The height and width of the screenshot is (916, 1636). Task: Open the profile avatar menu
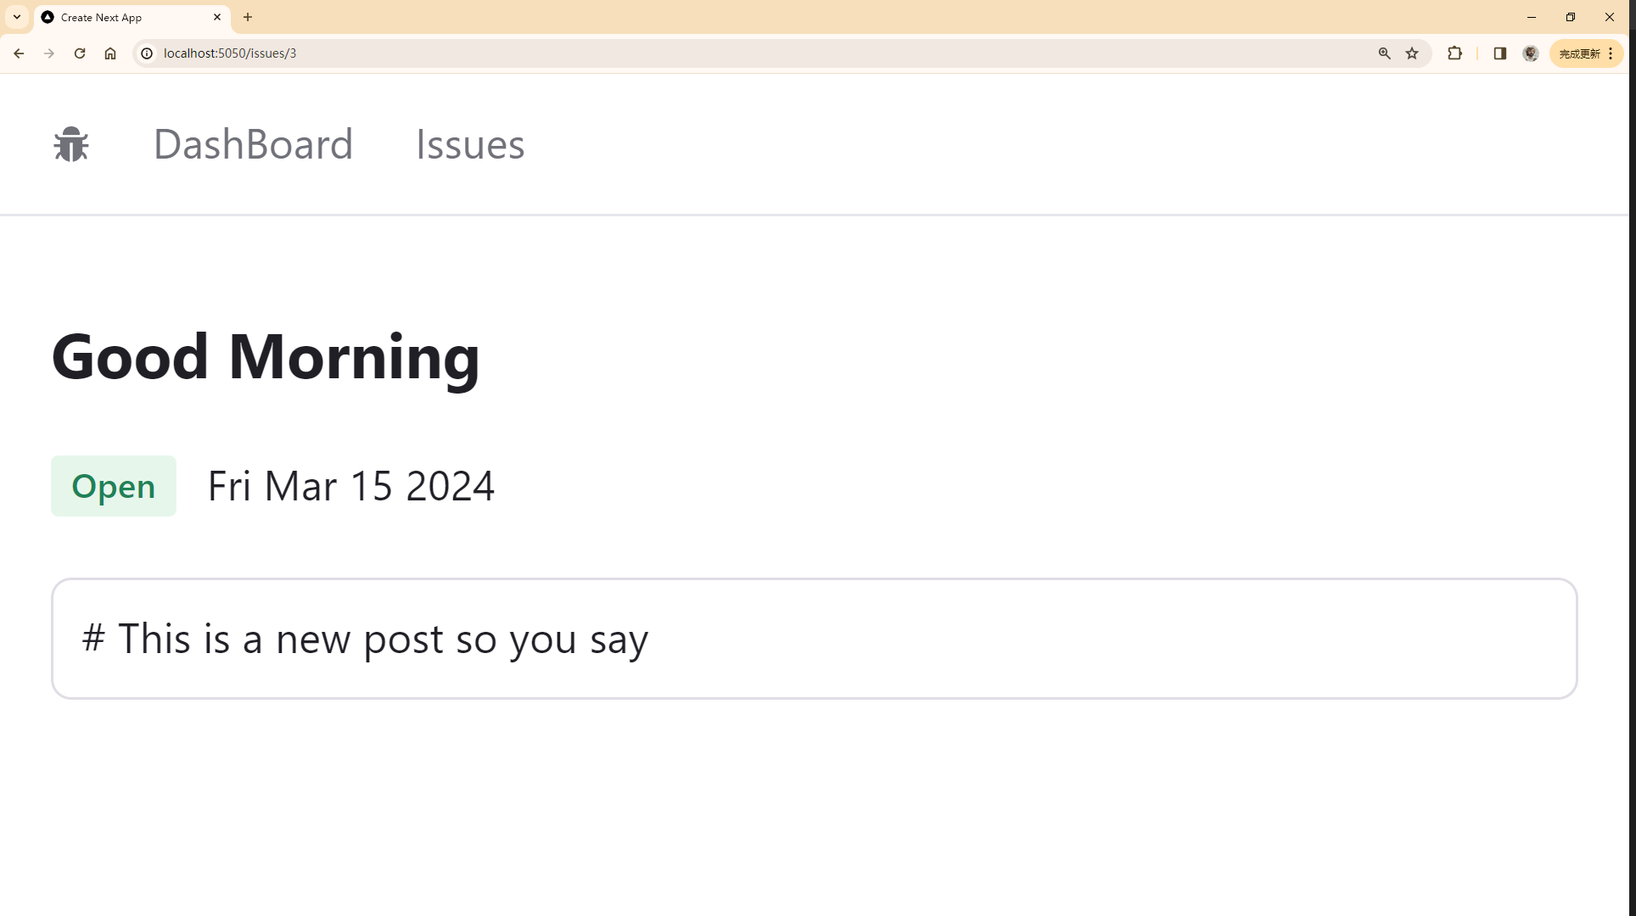(x=1531, y=53)
